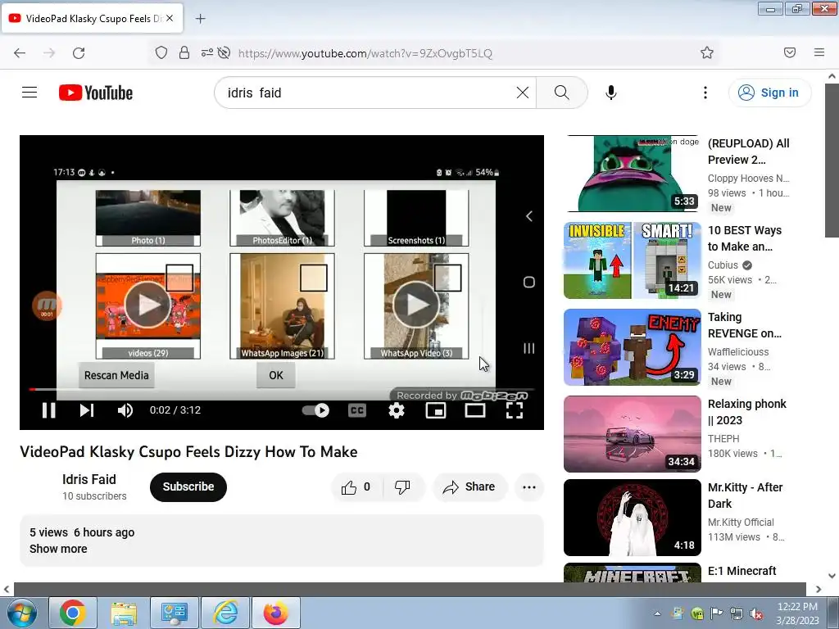The width and height of the screenshot is (839, 629).
Task: Open Mr.Kitty - After Dark video title
Action: point(746,496)
